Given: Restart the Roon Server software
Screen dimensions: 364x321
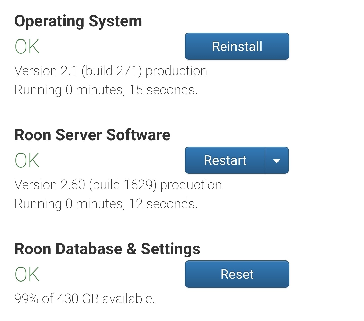Looking at the screenshot, I should (x=225, y=160).
